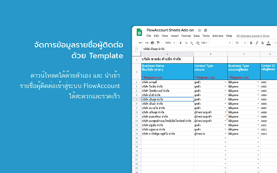277x173 pixels.
Task: Open Contact Type dropdown in row 15
Action: 225,134
